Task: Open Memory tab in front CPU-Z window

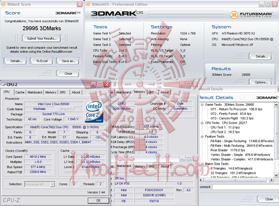Action: (51, 92)
